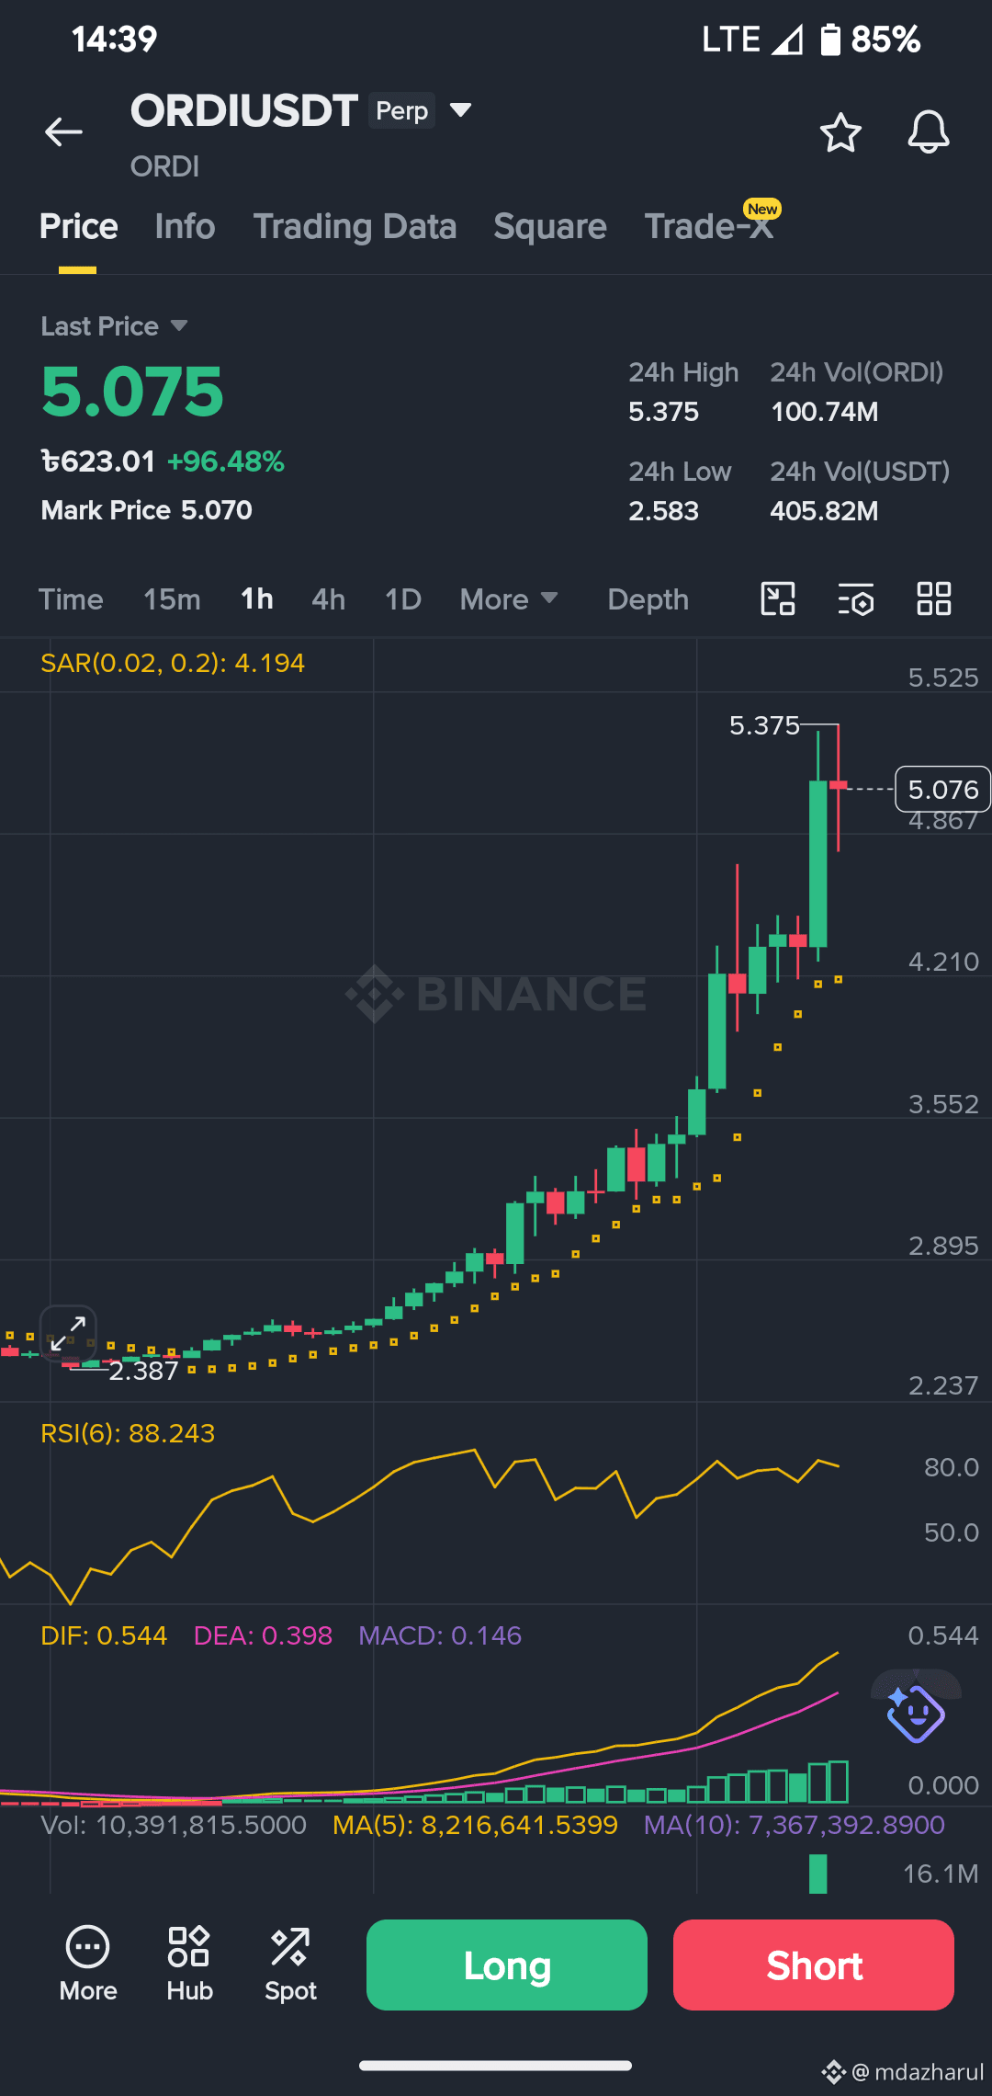The image size is (992, 2096).
Task: Tap the Mark Price 5.070 text
Action: 146,510
